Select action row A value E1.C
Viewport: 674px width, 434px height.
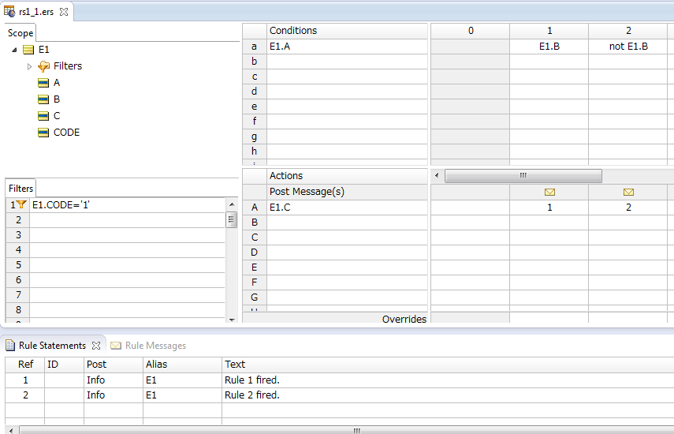[280, 208]
